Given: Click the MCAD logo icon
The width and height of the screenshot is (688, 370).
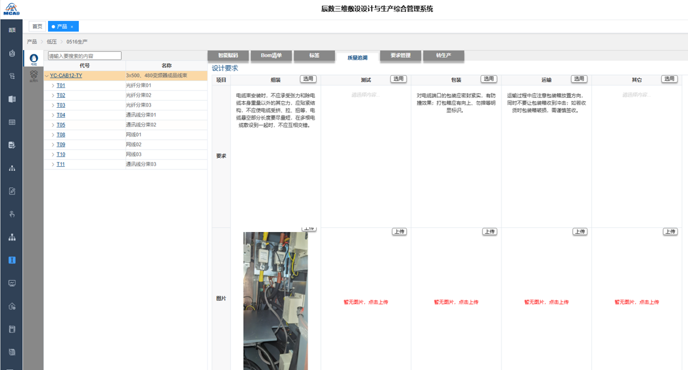Looking at the screenshot, I should pyautogui.click(x=11, y=9).
